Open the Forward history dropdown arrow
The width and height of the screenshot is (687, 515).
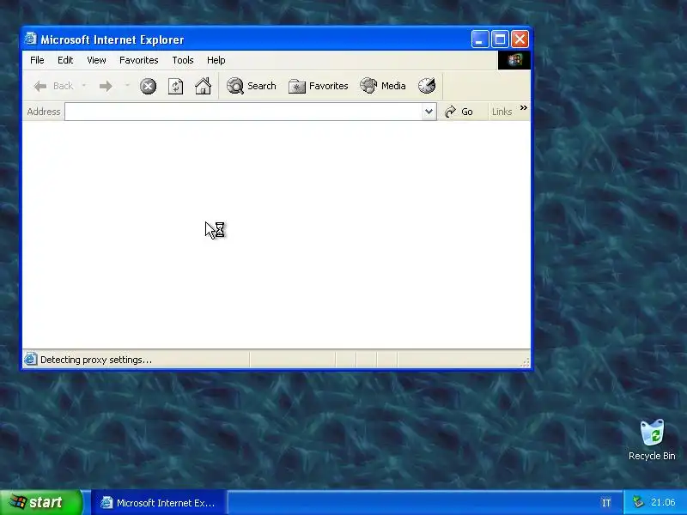click(x=127, y=86)
